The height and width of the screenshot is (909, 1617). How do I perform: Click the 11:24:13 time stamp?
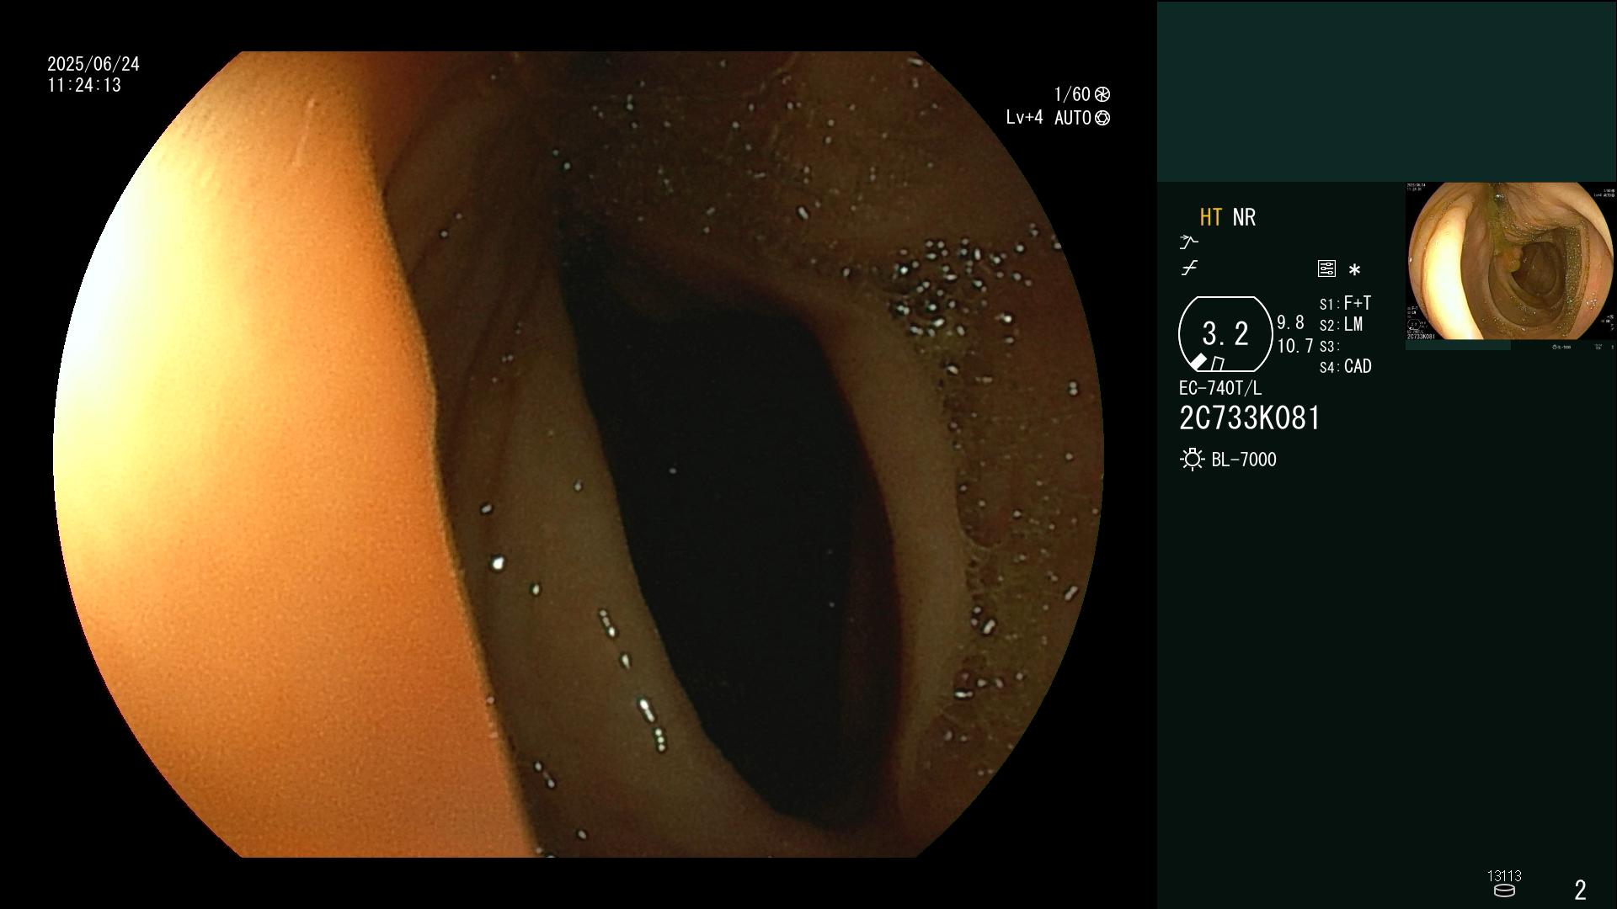(84, 85)
